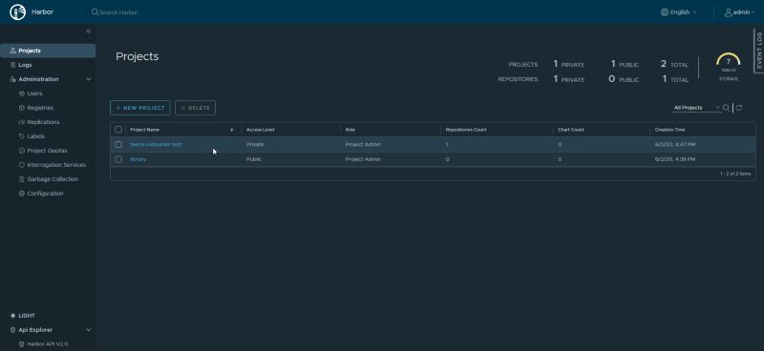This screenshot has width=764, height=351.
Task: Check the library project row checkbox
Action: click(x=118, y=159)
